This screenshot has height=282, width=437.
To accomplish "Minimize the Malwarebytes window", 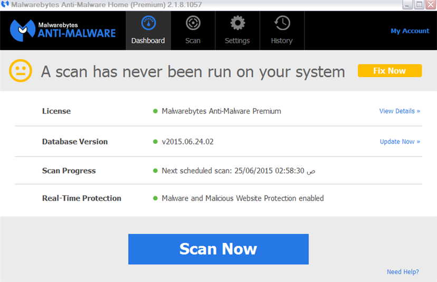I will (x=408, y=5).
